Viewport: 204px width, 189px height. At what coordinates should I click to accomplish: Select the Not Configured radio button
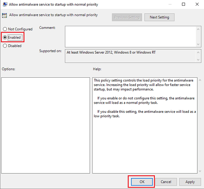pyautogui.click(x=5, y=29)
